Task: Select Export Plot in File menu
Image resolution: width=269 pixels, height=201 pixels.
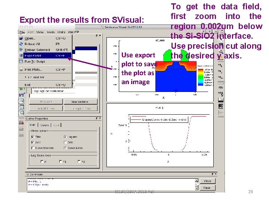Action: click(x=45, y=55)
